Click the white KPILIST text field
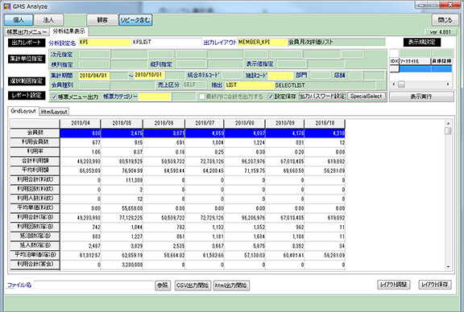This screenshot has height=312, width=464. click(167, 43)
